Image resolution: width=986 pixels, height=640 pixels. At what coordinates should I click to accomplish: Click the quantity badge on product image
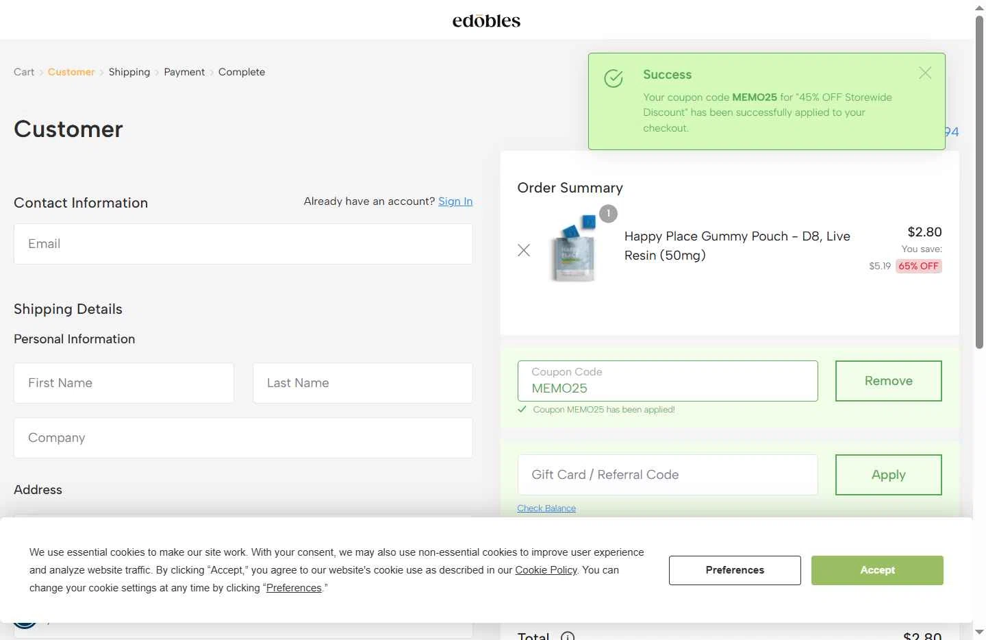[608, 214]
